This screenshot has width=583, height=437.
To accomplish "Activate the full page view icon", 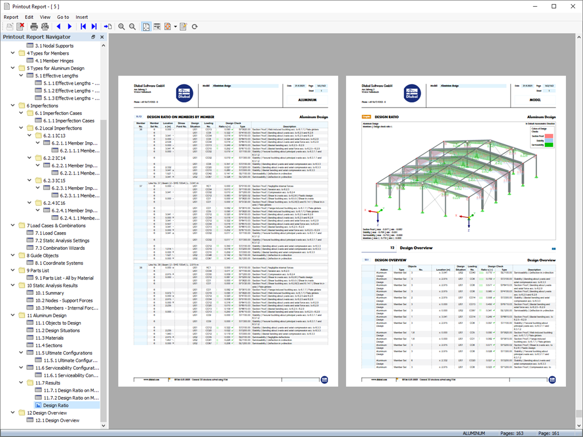I will point(145,27).
